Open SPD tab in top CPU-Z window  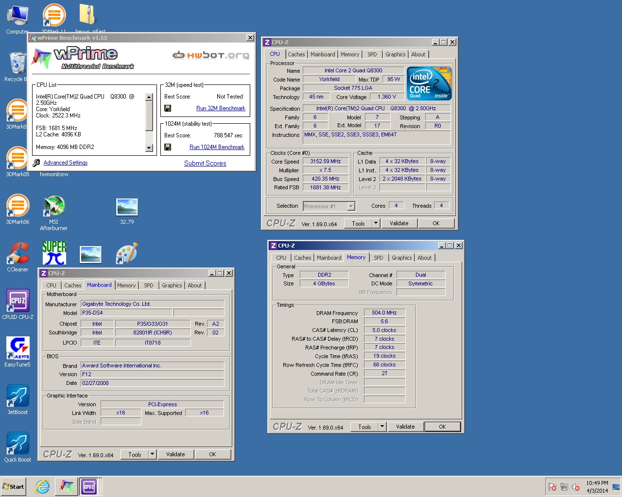pos(372,54)
